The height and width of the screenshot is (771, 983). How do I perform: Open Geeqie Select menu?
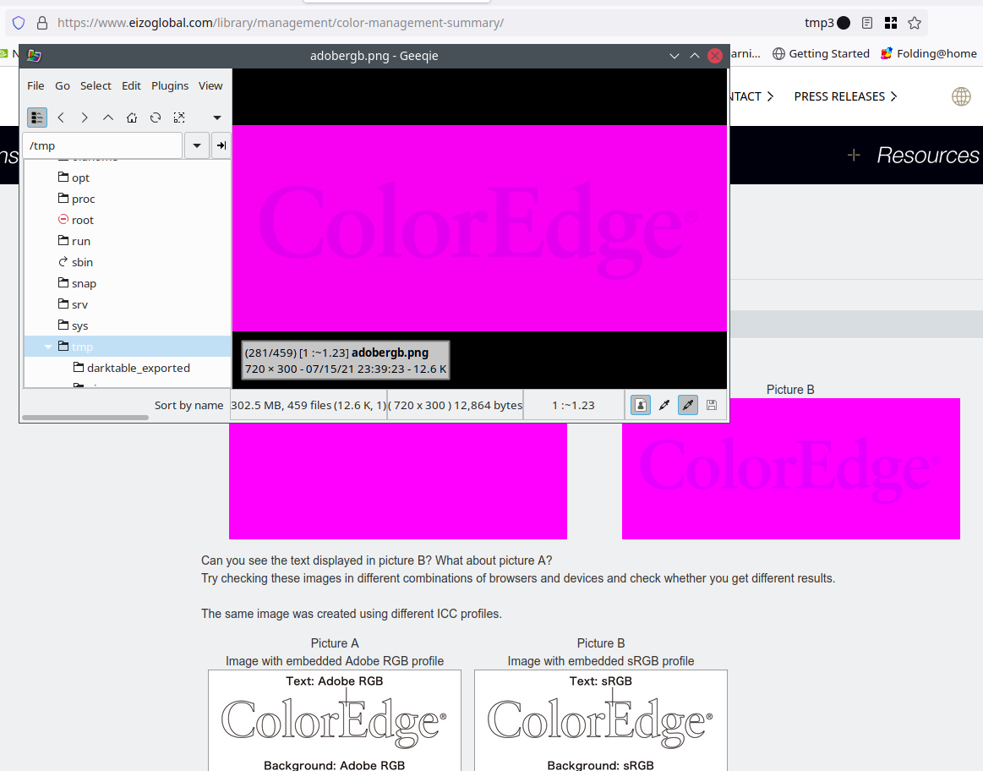tap(96, 86)
